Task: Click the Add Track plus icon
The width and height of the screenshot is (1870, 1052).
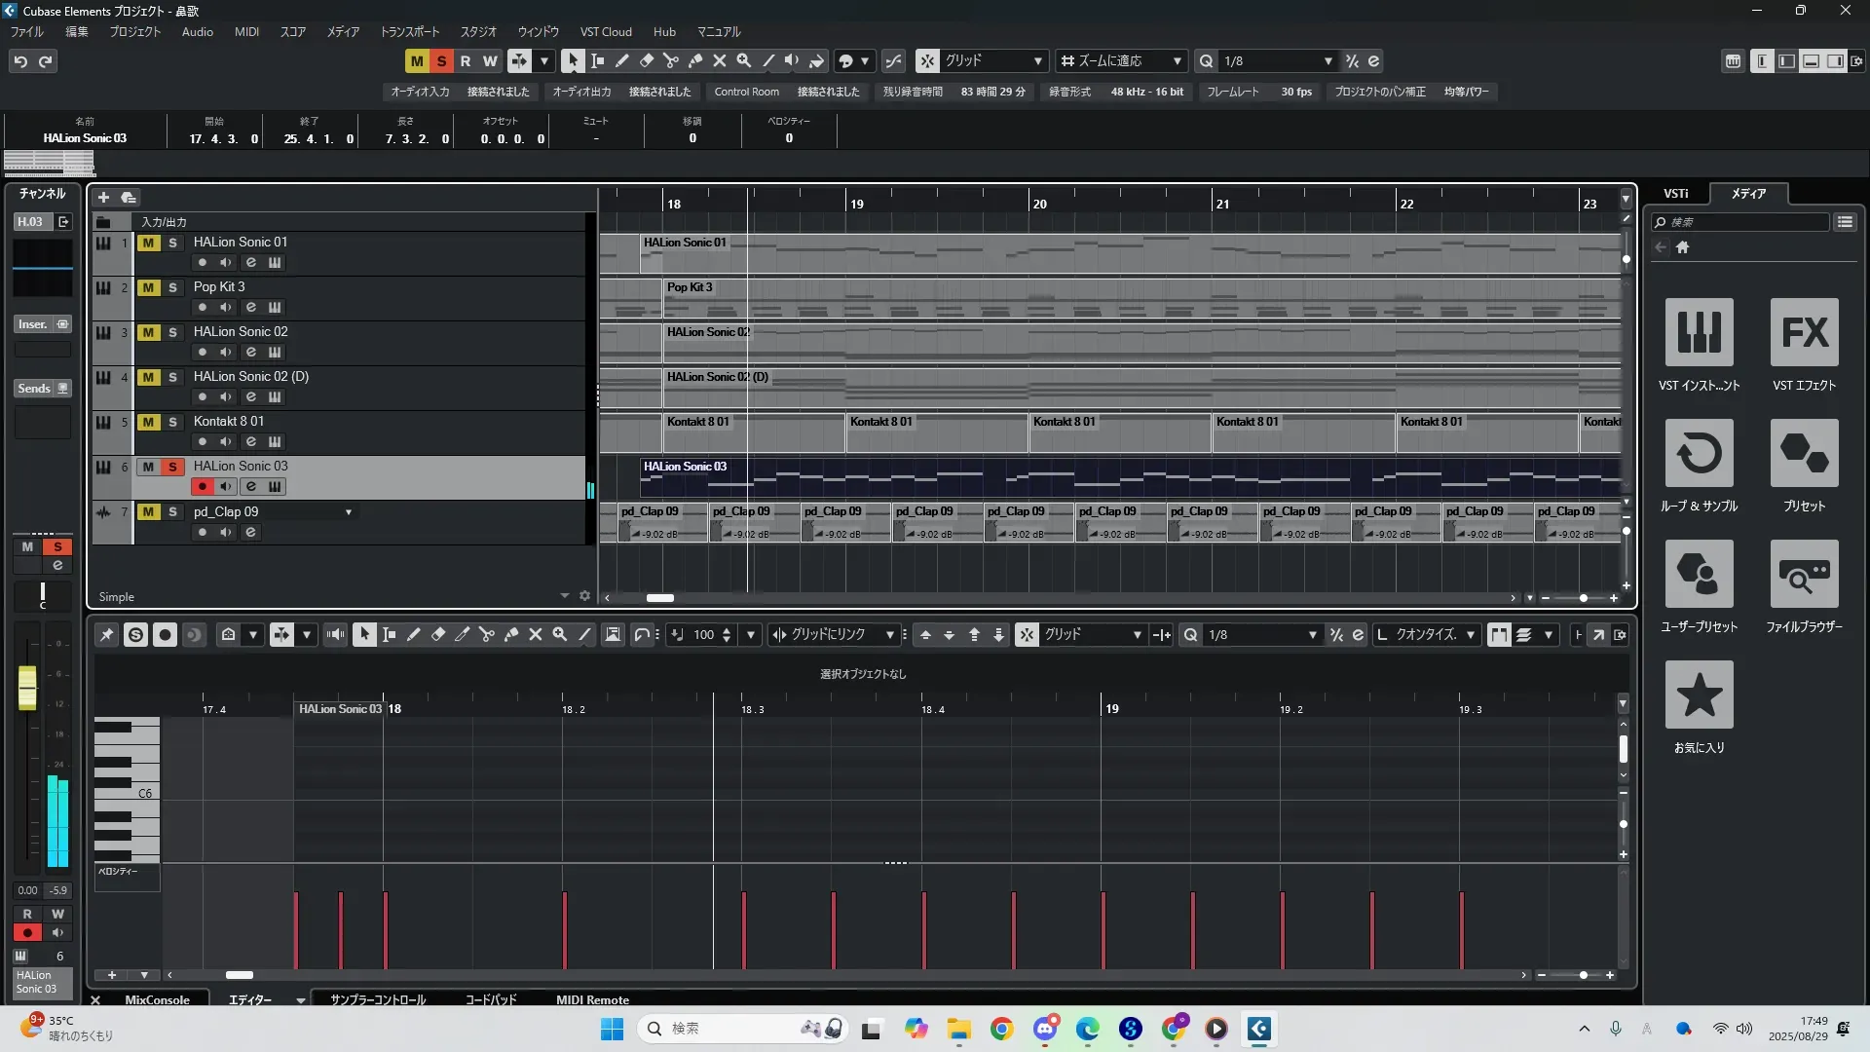Action: pos(103,197)
